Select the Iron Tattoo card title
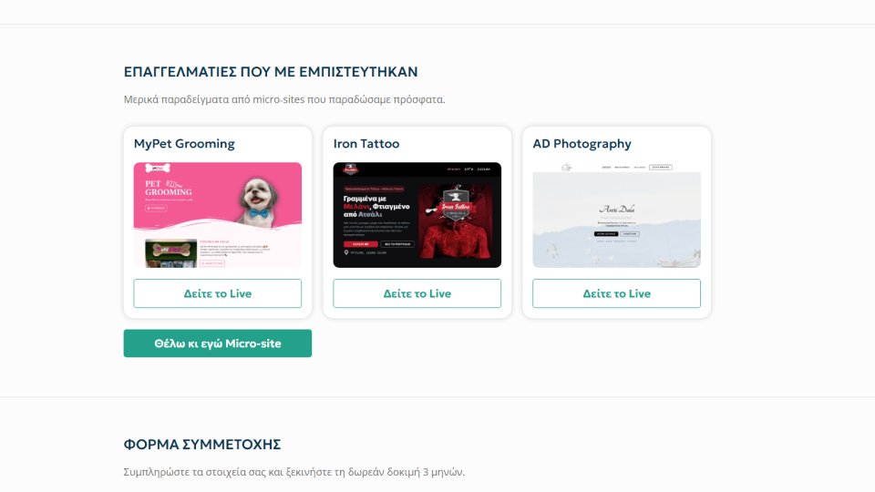The image size is (875, 492). [366, 143]
